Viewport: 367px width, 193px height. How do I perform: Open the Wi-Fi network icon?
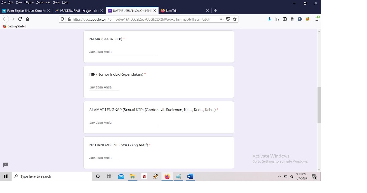tap(291, 176)
